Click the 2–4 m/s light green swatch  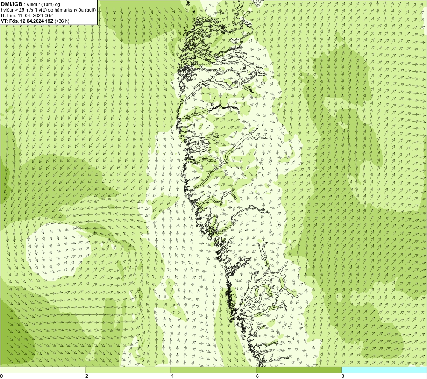(128, 370)
